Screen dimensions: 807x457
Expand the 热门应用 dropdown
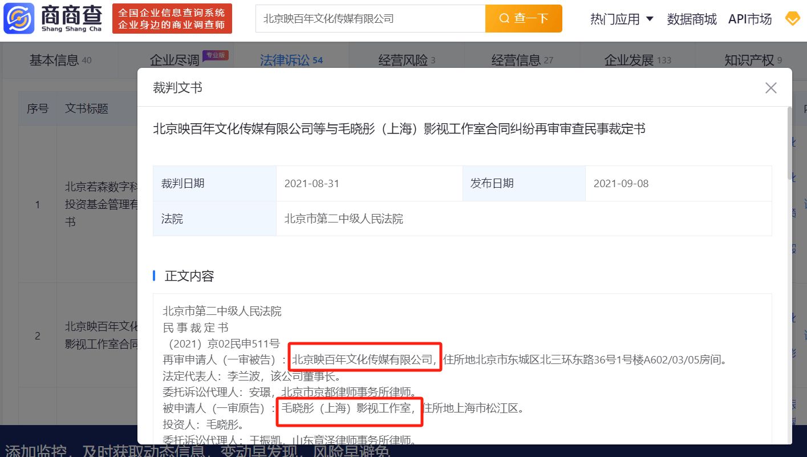pos(622,19)
